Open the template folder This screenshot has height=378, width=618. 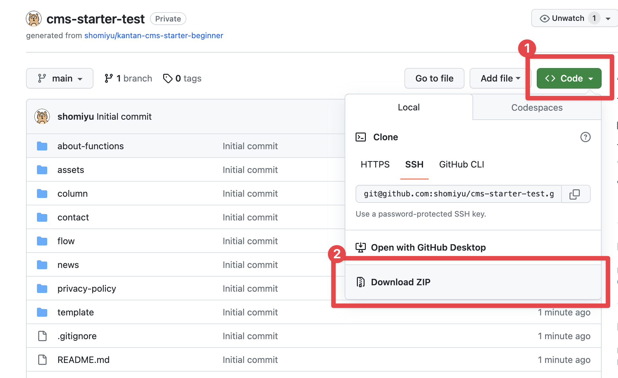click(x=75, y=313)
